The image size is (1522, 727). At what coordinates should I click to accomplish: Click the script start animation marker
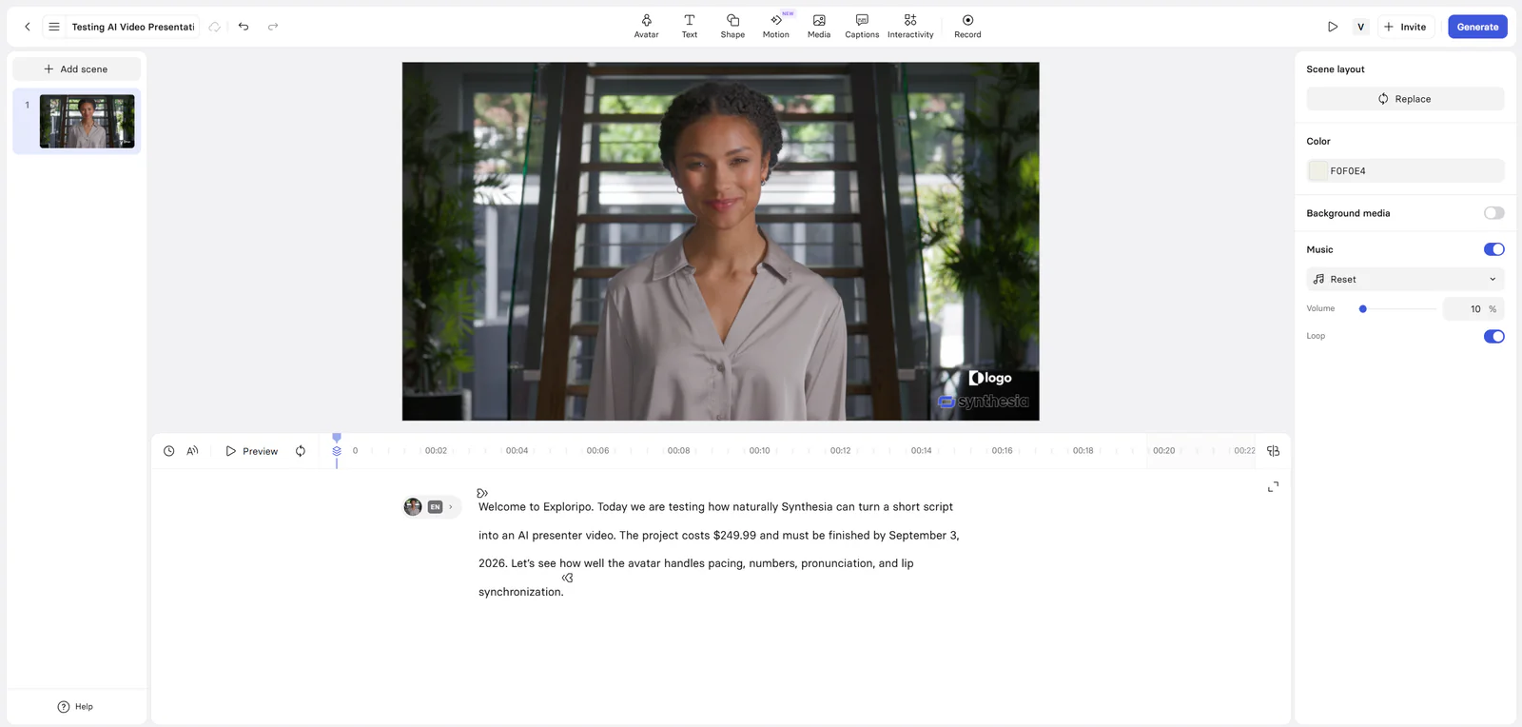pos(482,493)
